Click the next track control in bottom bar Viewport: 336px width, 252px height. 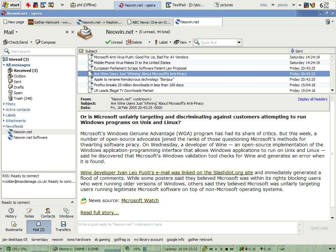(x=232, y=249)
